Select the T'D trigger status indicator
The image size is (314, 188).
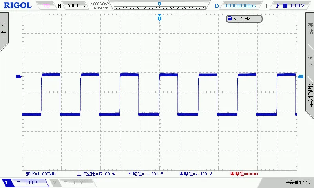click(x=46, y=5)
